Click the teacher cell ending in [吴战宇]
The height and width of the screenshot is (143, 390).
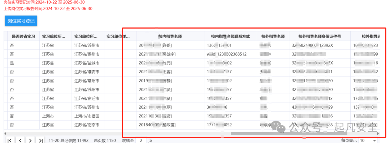(x=170, y=54)
